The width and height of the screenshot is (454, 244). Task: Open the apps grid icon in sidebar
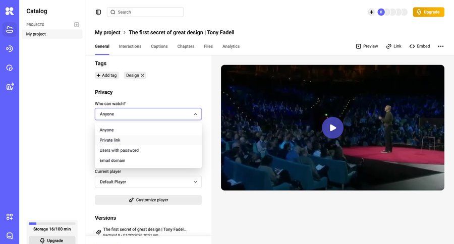tap(10, 217)
